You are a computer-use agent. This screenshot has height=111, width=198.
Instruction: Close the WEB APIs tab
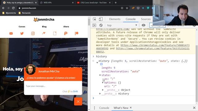click(73, 3)
